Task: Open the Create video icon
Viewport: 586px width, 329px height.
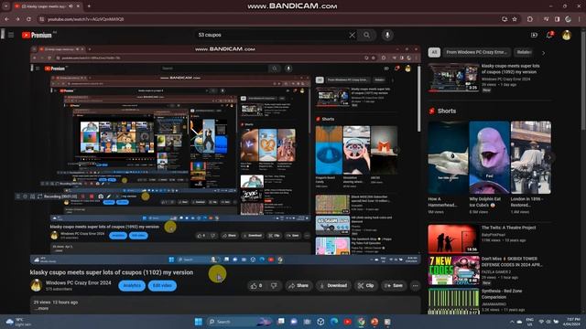Action: [x=534, y=35]
